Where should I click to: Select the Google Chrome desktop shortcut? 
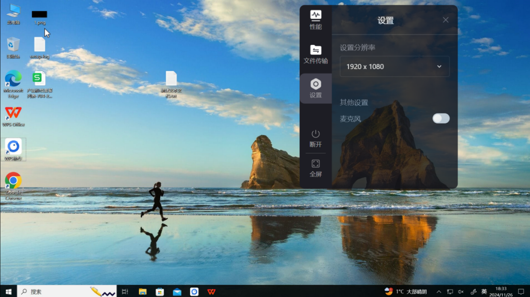click(13, 181)
